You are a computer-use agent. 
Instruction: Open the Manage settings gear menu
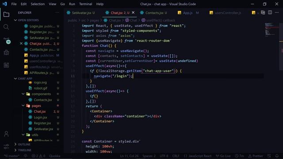tap(6, 146)
